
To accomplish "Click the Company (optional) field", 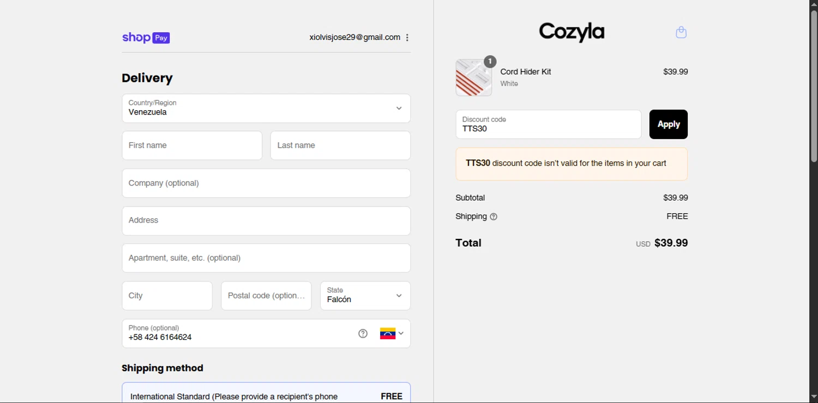I will (266, 183).
